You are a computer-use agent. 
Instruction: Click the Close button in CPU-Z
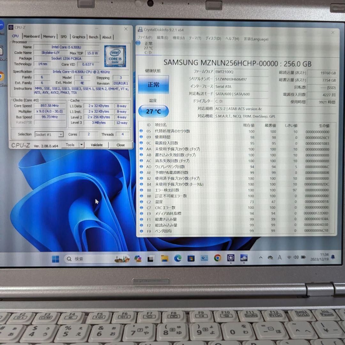120,145
